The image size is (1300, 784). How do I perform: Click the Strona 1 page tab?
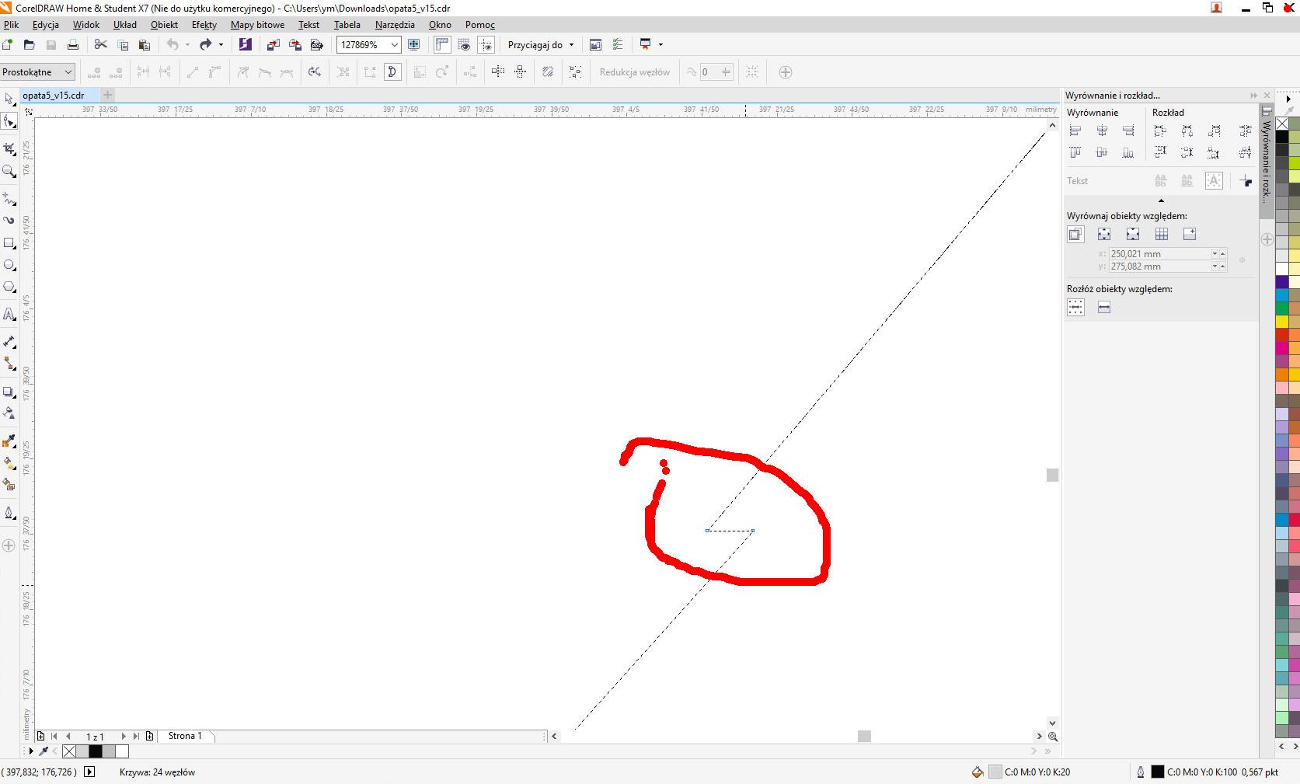click(x=185, y=736)
